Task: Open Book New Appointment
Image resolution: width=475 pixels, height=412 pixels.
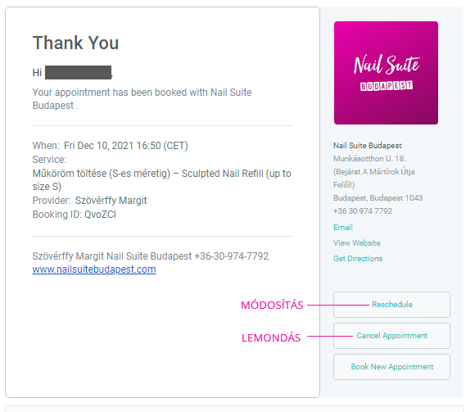Action: pos(391,367)
